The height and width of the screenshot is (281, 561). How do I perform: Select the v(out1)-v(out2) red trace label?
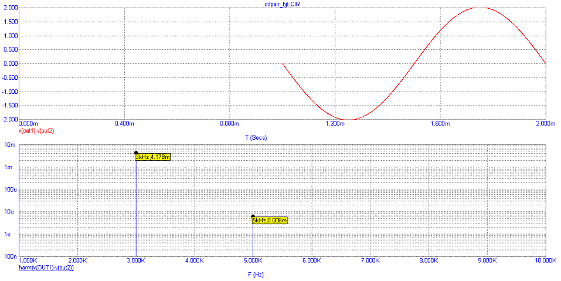pyautogui.click(x=36, y=131)
